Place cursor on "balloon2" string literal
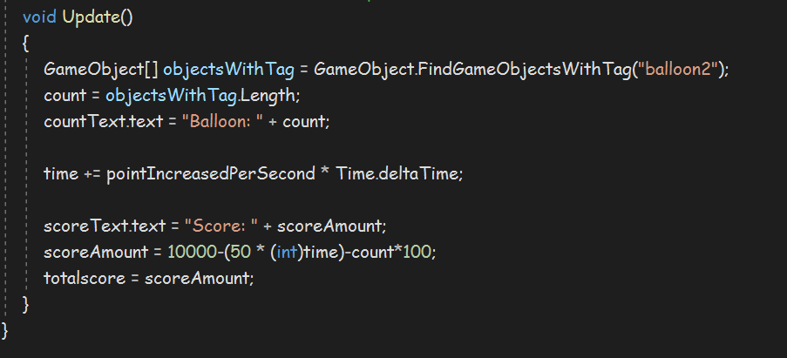Image resolution: width=787 pixels, height=358 pixels. [x=678, y=69]
